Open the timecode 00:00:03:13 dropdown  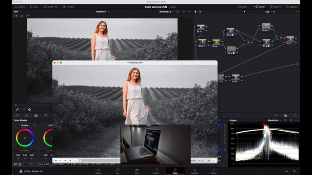pos(166,12)
